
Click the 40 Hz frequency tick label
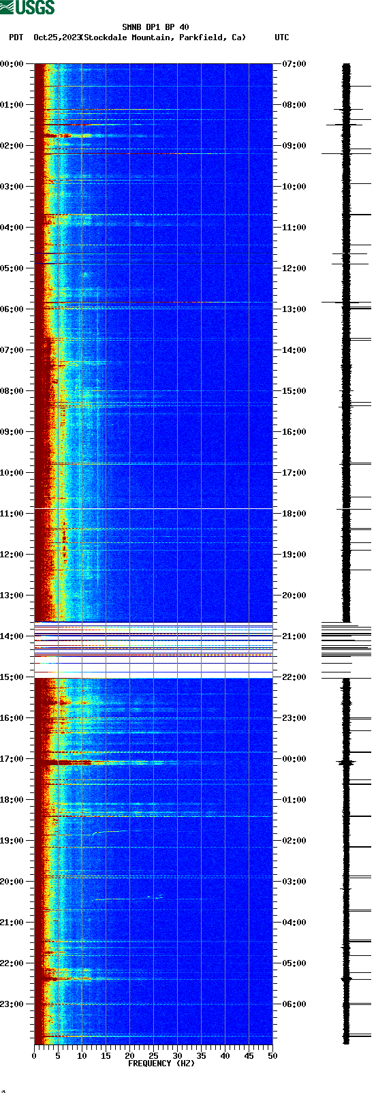pyautogui.click(x=225, y=1056)
